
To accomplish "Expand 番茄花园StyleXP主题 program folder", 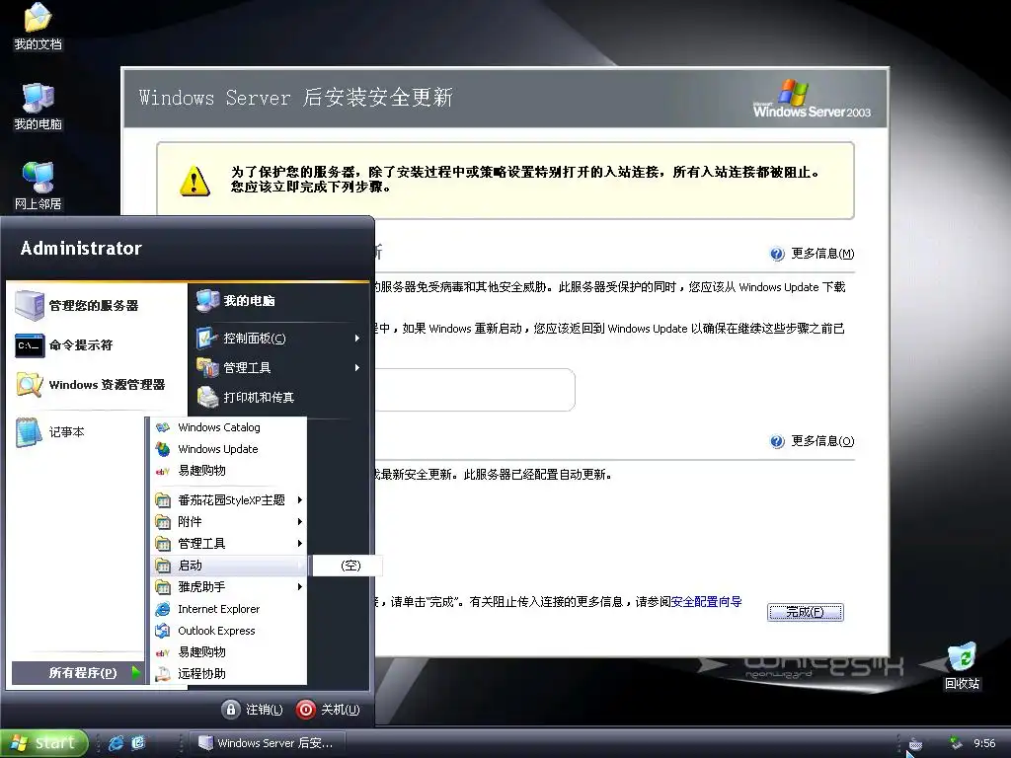I will (228, 500).
